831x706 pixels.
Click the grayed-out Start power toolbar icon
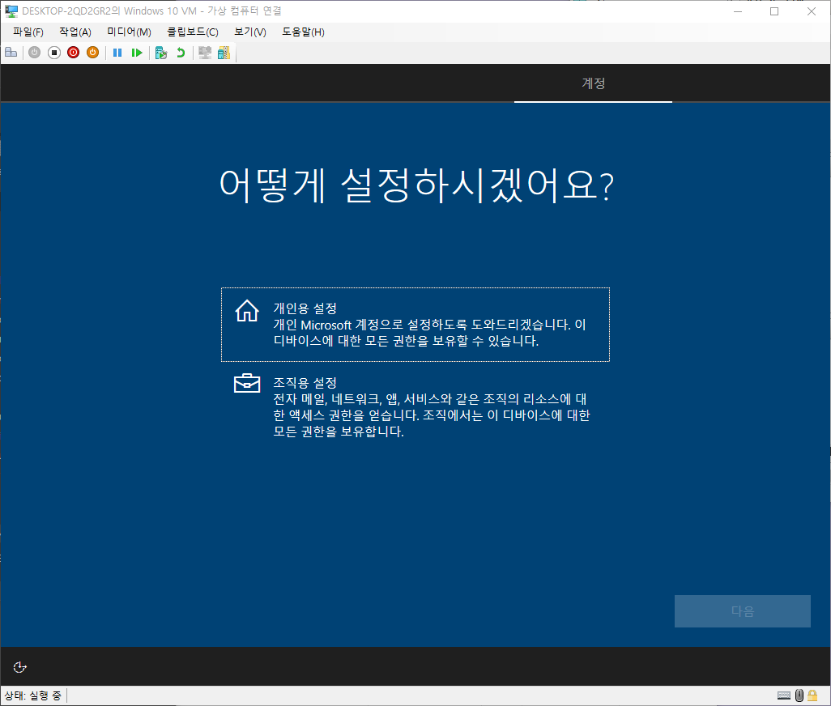35,53
